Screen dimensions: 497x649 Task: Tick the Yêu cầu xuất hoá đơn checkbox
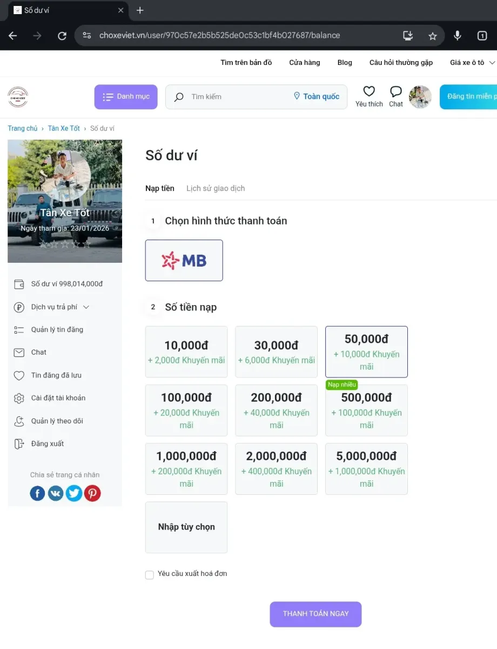point(150,575)
